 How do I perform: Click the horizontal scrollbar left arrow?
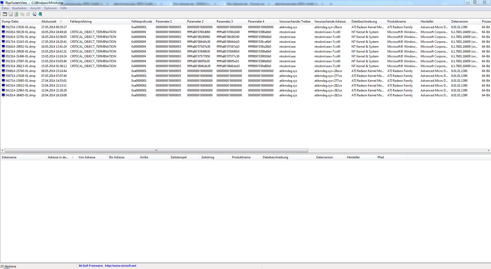point(2,150)
